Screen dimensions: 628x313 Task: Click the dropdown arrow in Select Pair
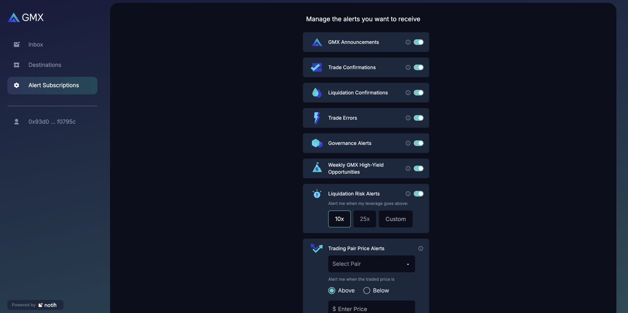click(x=407, y=264)
